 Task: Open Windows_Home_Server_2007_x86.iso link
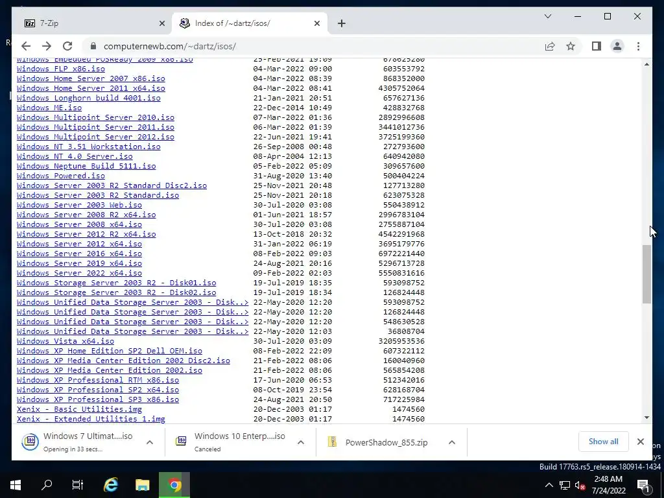point(91,78)
